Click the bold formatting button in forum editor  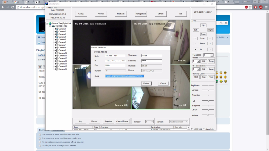(40, 67)
